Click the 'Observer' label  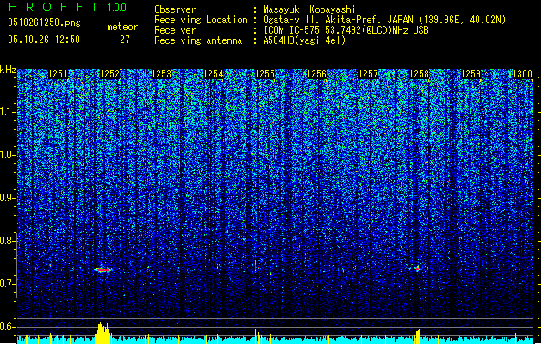pyautogui.click(x=175, y=9)
